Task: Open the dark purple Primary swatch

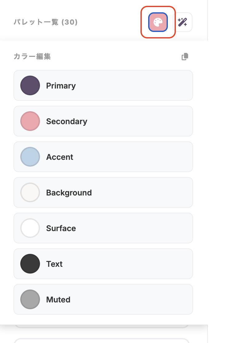Action: [x=30, y=85]
